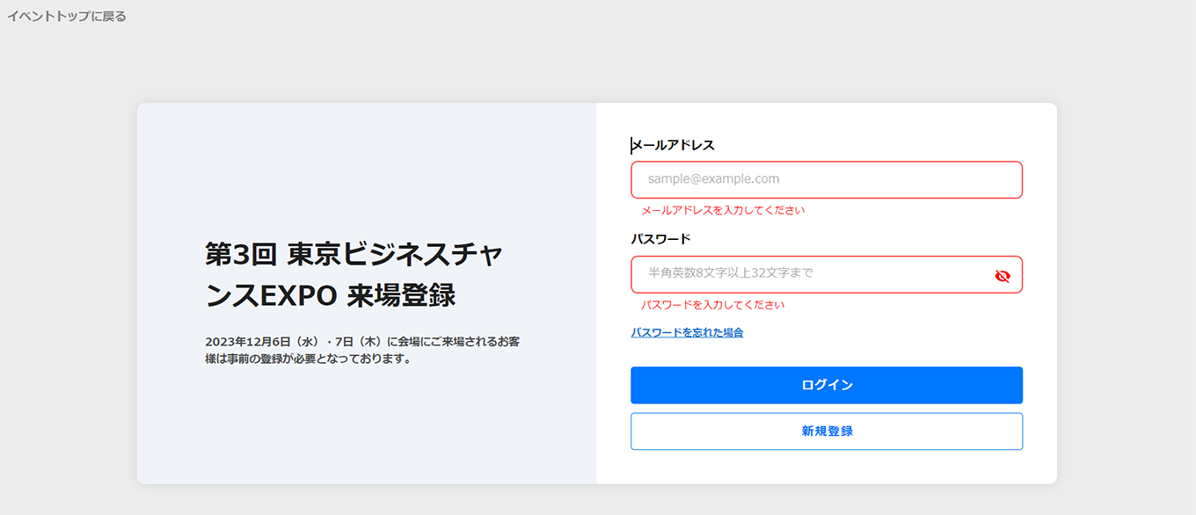
Task: Submit with the blue ログイン button
Action: 827,385
